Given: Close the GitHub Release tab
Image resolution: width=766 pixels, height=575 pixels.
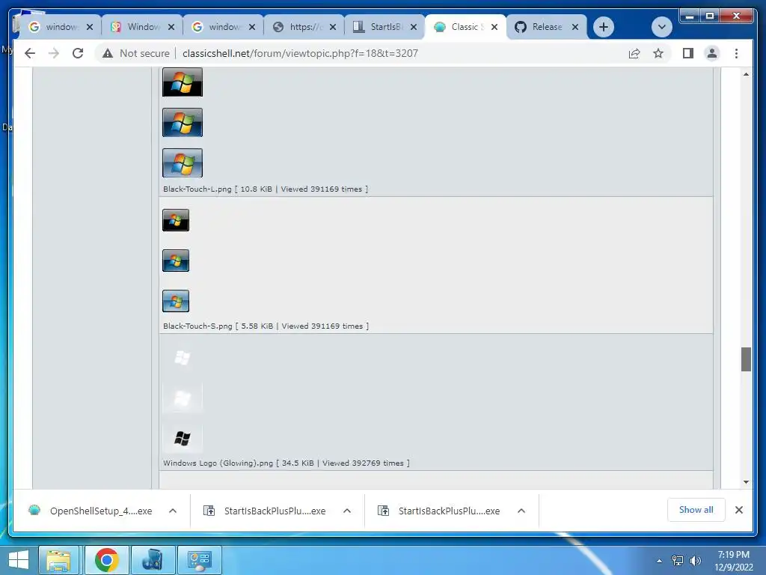Looking at the screenshot, I should tap(575, 27).
